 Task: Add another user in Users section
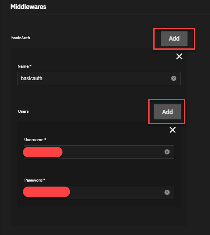(167, 112)
